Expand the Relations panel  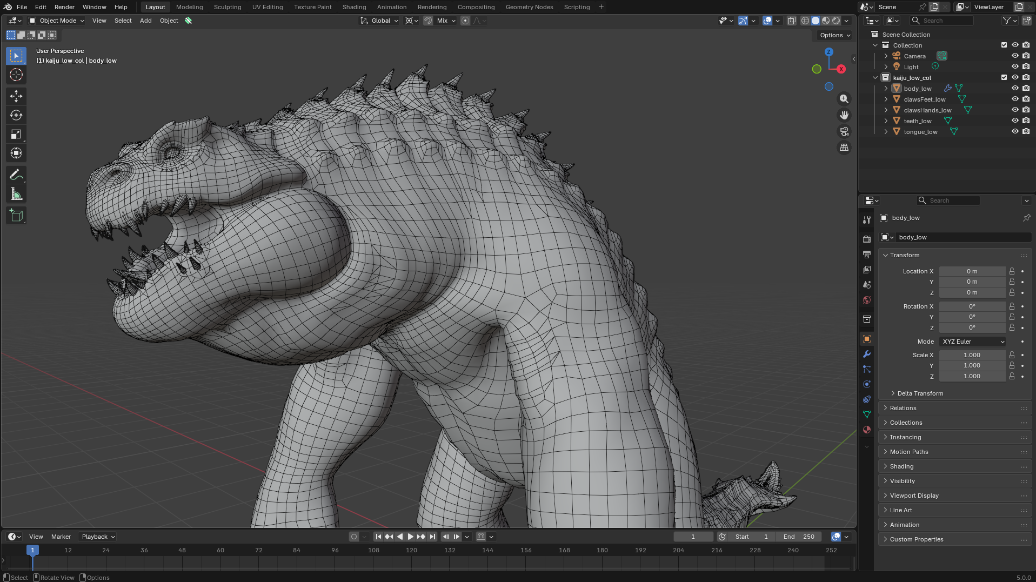(955, 408)
